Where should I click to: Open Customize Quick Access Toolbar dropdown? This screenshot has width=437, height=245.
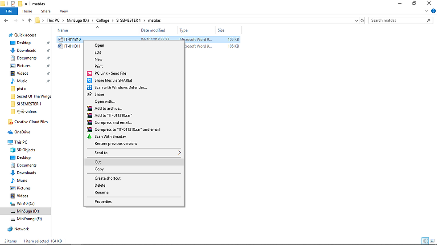click(26, 4)
